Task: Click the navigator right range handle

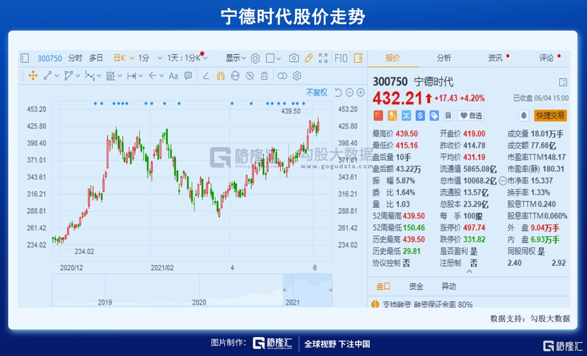Action: (330, 290)
